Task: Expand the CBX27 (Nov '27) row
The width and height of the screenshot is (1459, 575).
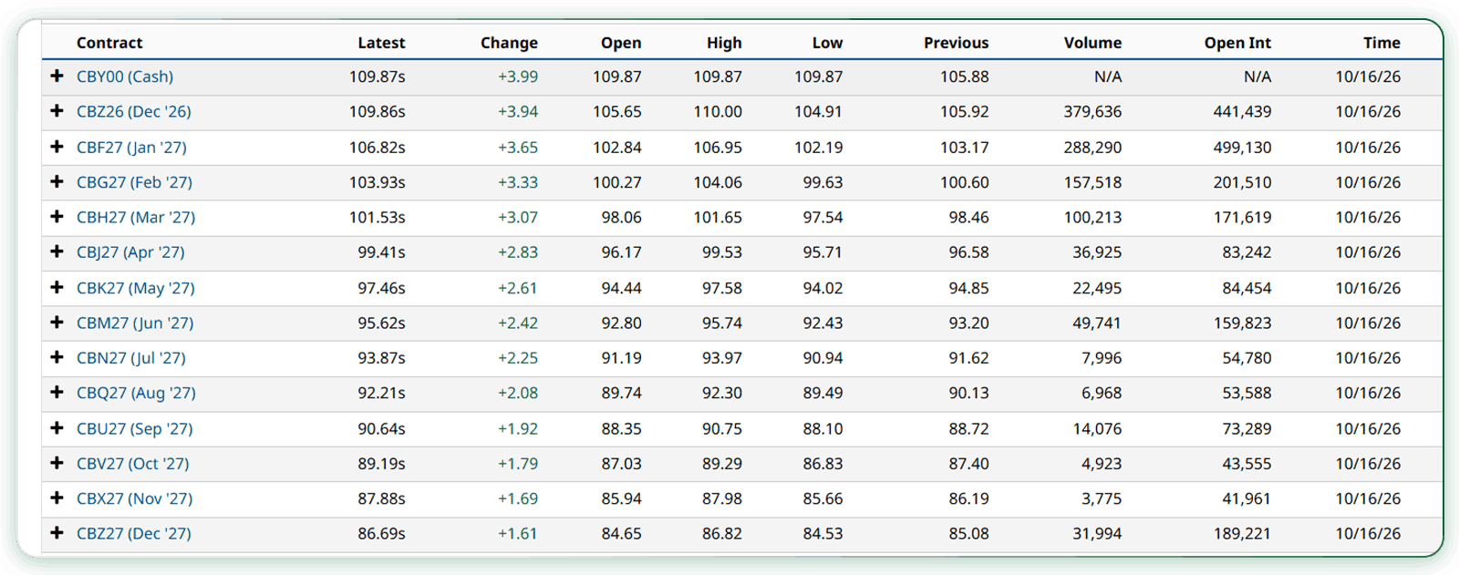Action: (x=57, y=498)
